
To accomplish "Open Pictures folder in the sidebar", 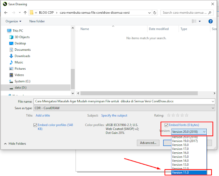I will (x=20, y=69).
